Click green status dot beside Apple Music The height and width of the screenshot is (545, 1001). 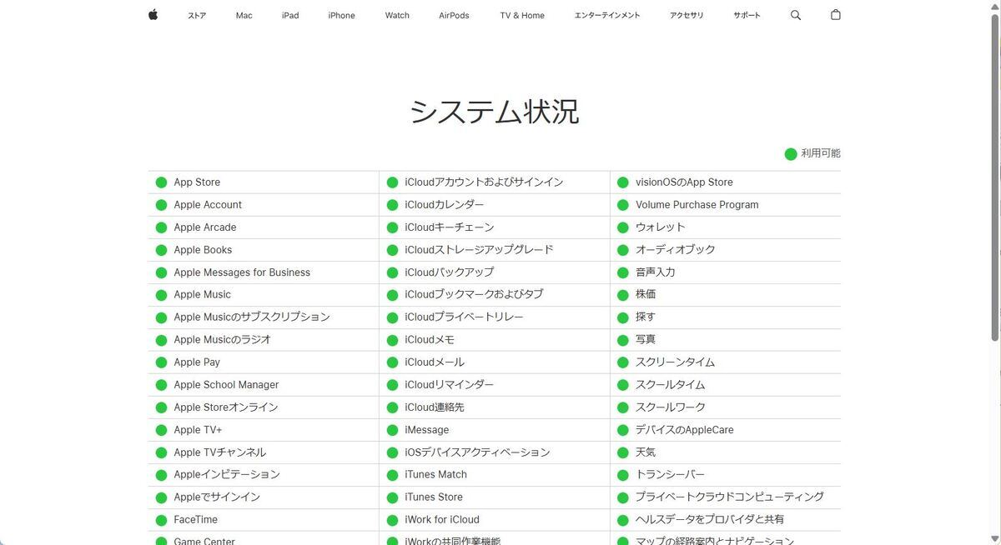click(161, 295)
